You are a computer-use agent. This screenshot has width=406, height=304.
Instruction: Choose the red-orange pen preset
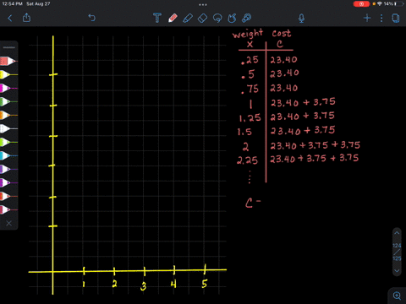pos(8,196)
